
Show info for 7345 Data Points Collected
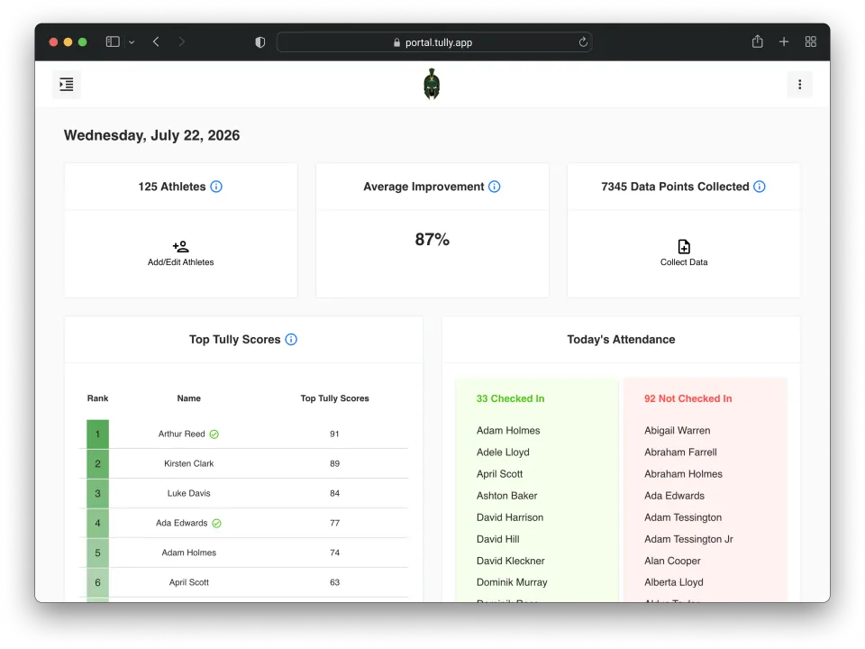pos(760,187)
